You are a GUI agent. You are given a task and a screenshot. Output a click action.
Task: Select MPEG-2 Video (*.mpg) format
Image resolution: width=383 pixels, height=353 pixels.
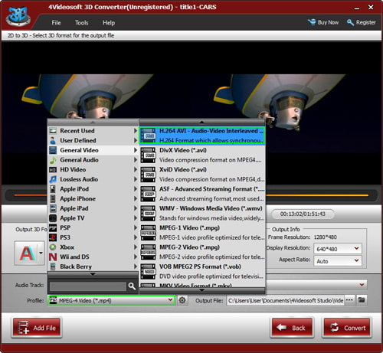[202, 252]
